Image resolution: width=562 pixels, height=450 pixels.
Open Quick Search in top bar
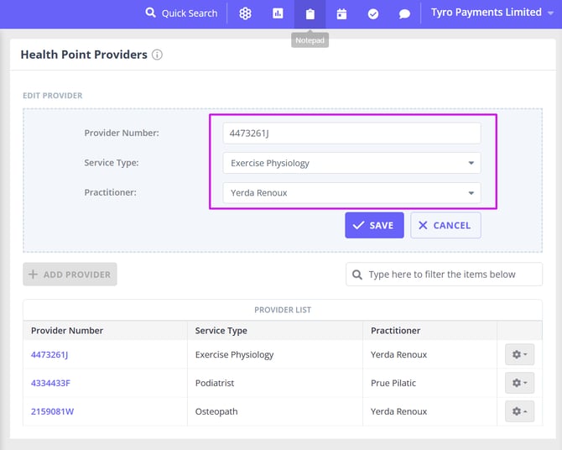point(181,13)
